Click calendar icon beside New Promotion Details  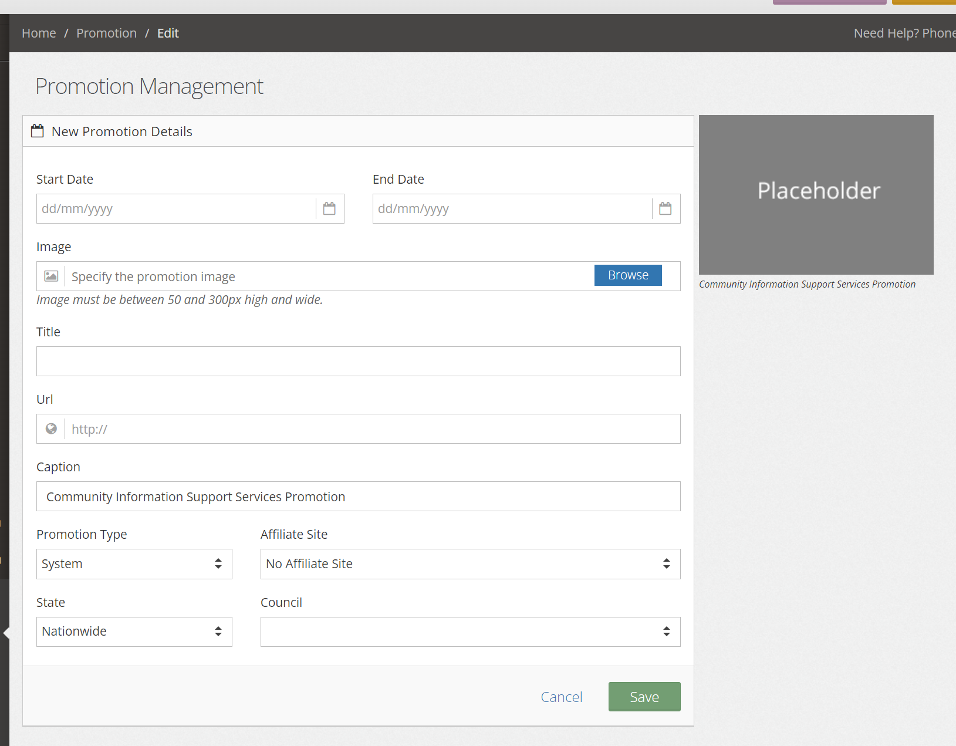pos(37,131)
